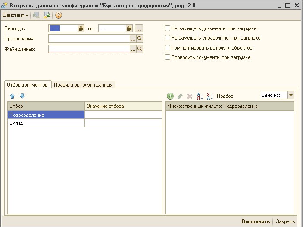Check Проводить документы при загрузке
The height and width of the screenshot is (227, 303).
point(167,57)
